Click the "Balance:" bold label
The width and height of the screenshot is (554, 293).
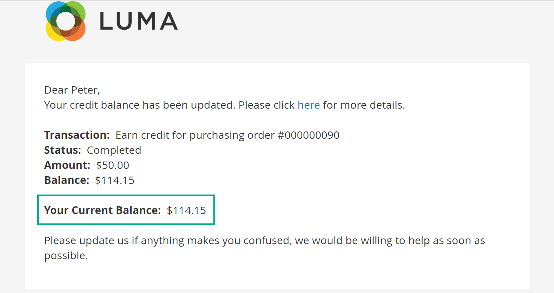(66, 180)
